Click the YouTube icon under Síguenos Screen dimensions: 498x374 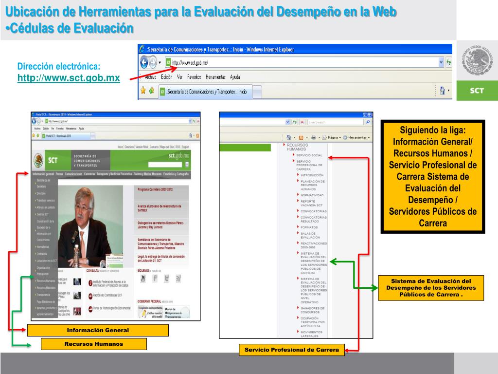(x=143, y=279)
